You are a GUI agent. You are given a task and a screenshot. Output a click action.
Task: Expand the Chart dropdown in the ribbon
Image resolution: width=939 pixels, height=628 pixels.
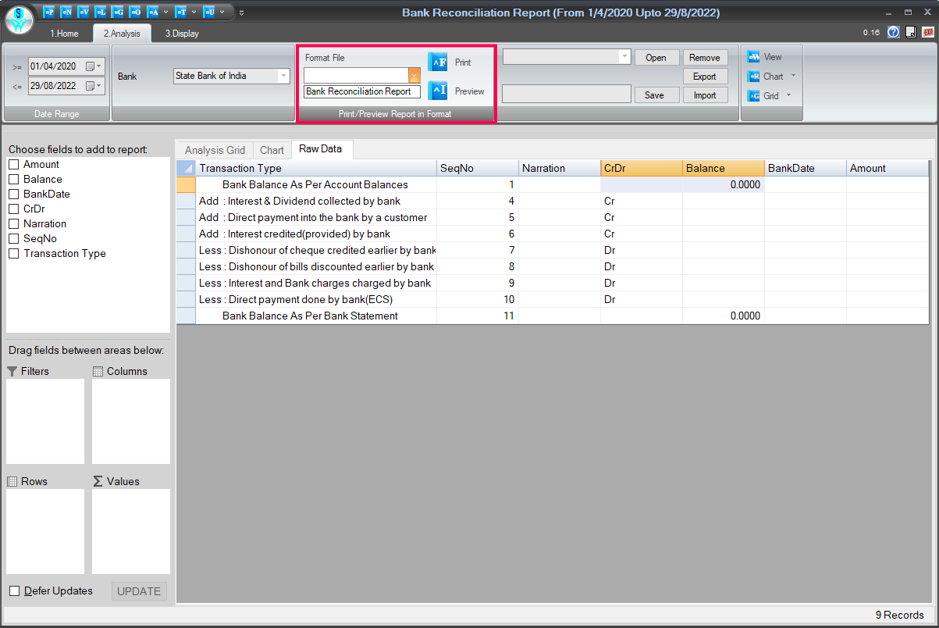coord(793,77)
